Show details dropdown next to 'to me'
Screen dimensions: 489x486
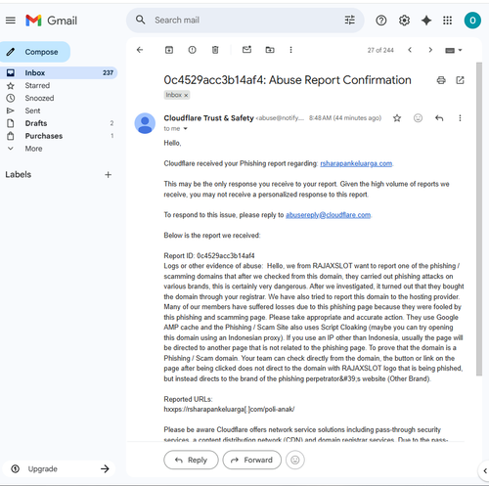(x=186, y=129)
